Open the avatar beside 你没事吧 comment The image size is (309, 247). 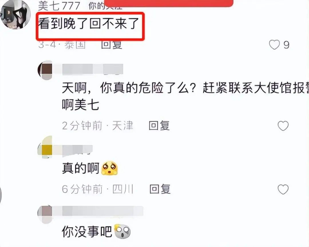tap(45, 214)
